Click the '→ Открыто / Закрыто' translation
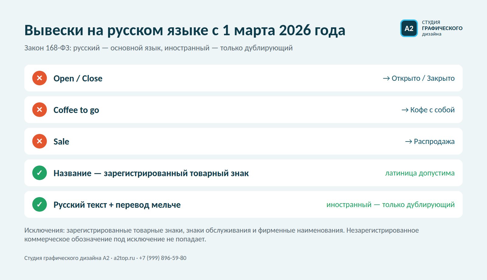This screenshot has width=487, height=280. coord(419,78)
